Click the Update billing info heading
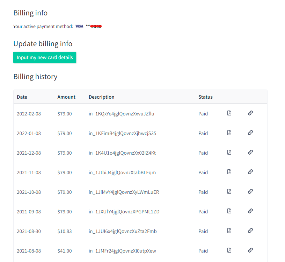Viewport: 285px width, 262px height. tap(43, 44)
